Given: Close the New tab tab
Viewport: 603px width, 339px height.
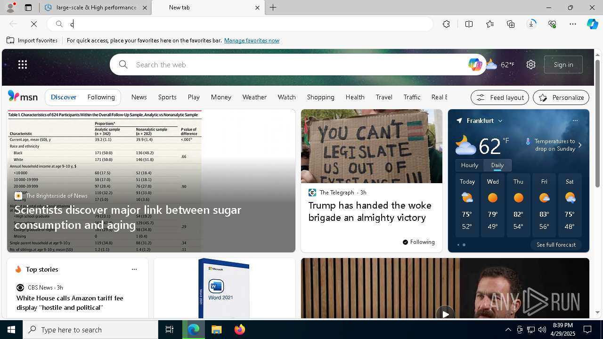Looking at the screenshot, I should [x=257, y=8].
